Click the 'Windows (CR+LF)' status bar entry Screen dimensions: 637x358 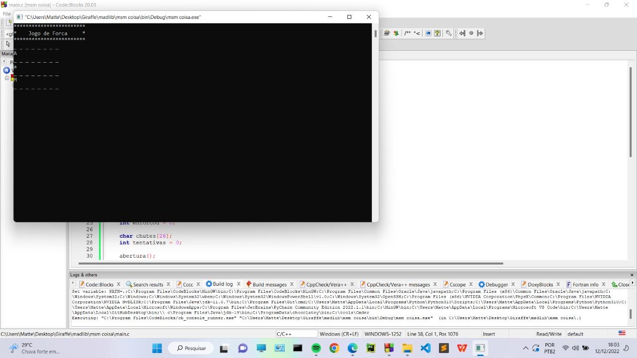(x=339, y=334)
